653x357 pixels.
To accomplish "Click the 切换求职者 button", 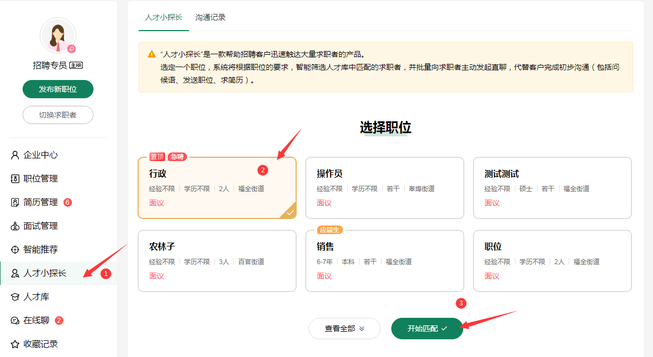I will pos(58,115).
